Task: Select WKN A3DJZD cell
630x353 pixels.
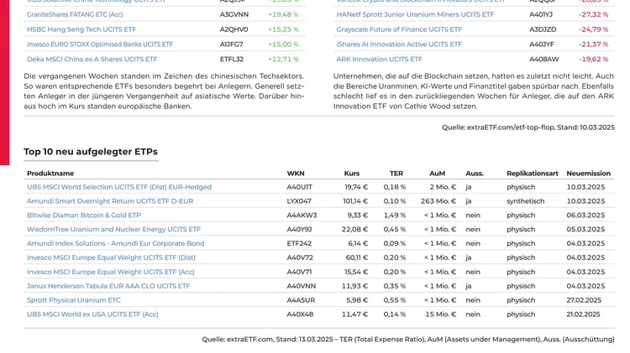Action: pos(543,29)
